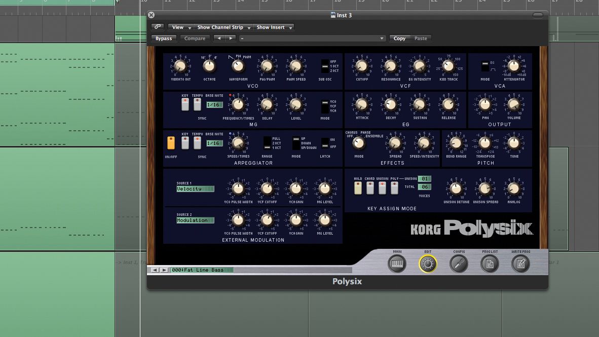Viewport: 599px width, 337px height.
Task: Select previous program in bottom bar
Action: tap(155, 270)
